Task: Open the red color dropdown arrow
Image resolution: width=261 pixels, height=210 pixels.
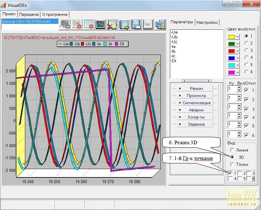Action: pos(238,51)
